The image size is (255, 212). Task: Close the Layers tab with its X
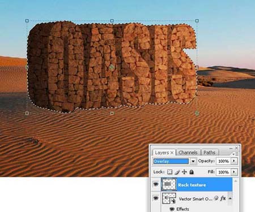click(172, 153)
